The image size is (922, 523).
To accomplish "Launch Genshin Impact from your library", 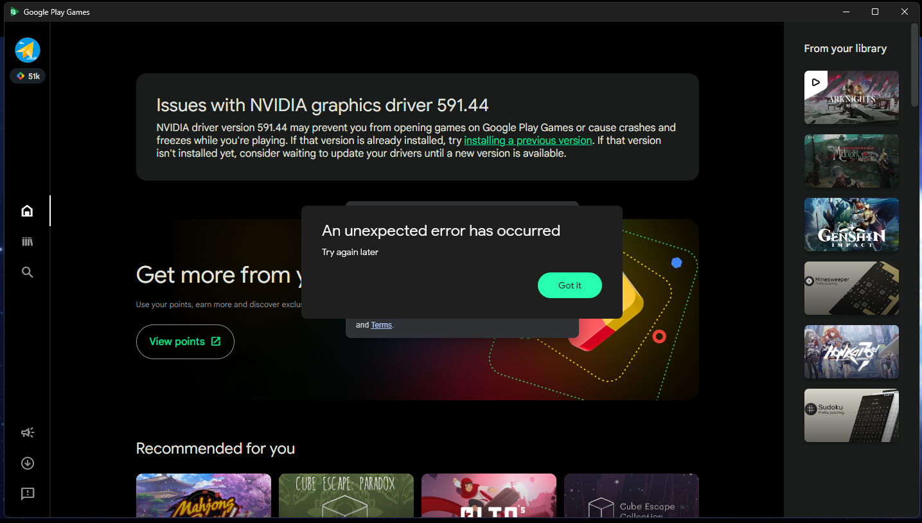I will (x=851, y=224).
